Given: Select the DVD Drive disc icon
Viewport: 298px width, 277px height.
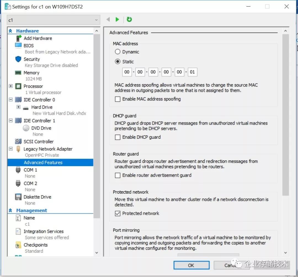Looking at the screenshot, I should [26, 128].
